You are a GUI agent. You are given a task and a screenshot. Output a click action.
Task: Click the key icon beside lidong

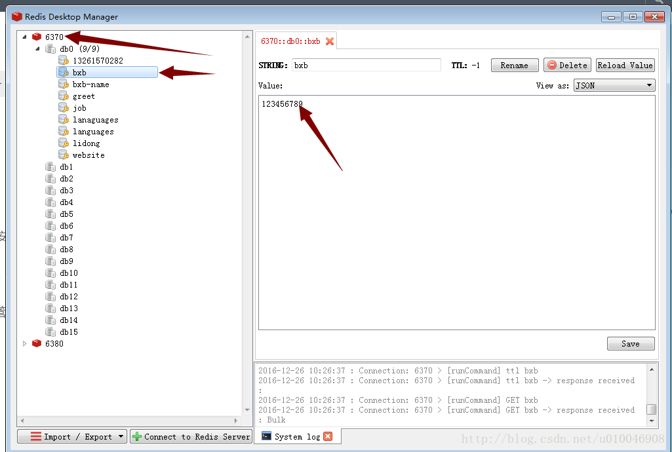pos(64,143)
